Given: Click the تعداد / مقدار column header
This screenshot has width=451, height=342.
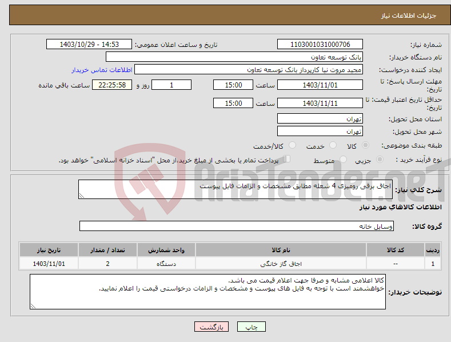Looking at the screenshot, I should tap(107, 250).
